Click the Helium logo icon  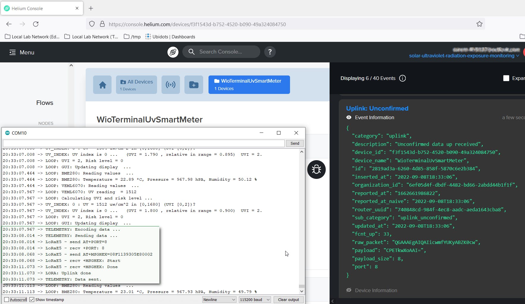tap(173, 52)
